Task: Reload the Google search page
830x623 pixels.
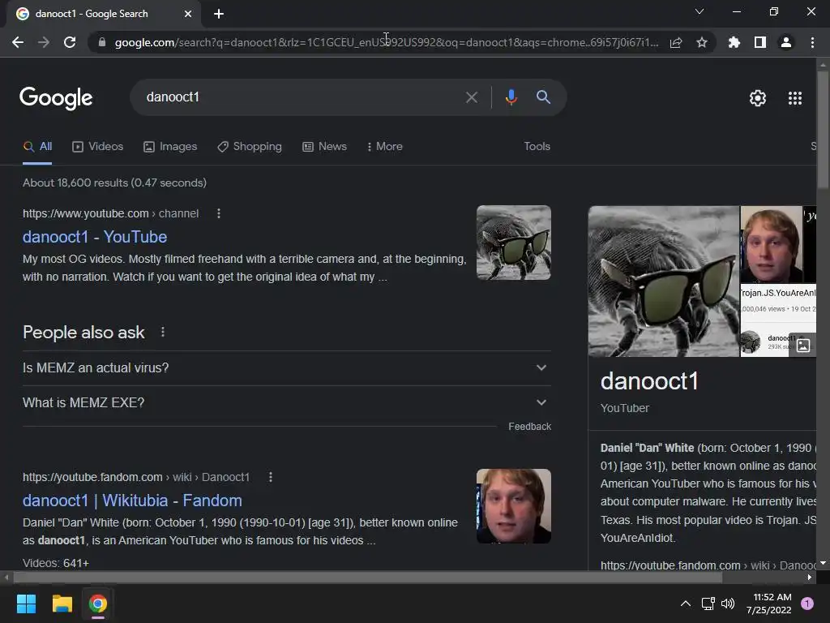Action: click(x=70, y=42)
